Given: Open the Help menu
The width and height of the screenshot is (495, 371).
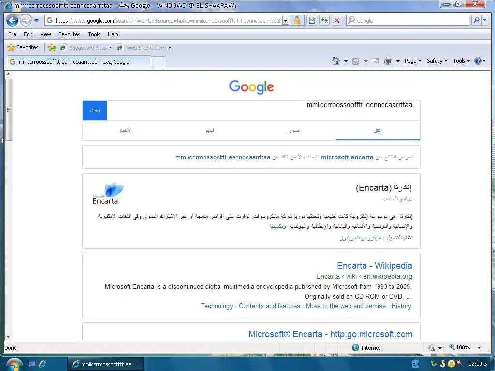Looking at the screenshot, I should pos(113,34).
